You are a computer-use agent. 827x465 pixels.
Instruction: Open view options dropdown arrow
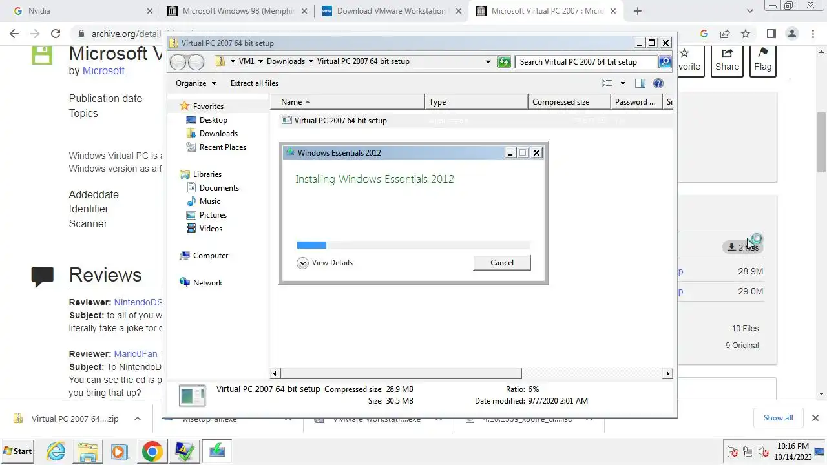point(623,83)
